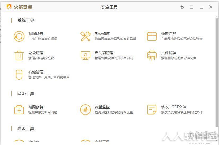Click the 安全工具 window title text
219x145 pixels.
pos(109,7)
